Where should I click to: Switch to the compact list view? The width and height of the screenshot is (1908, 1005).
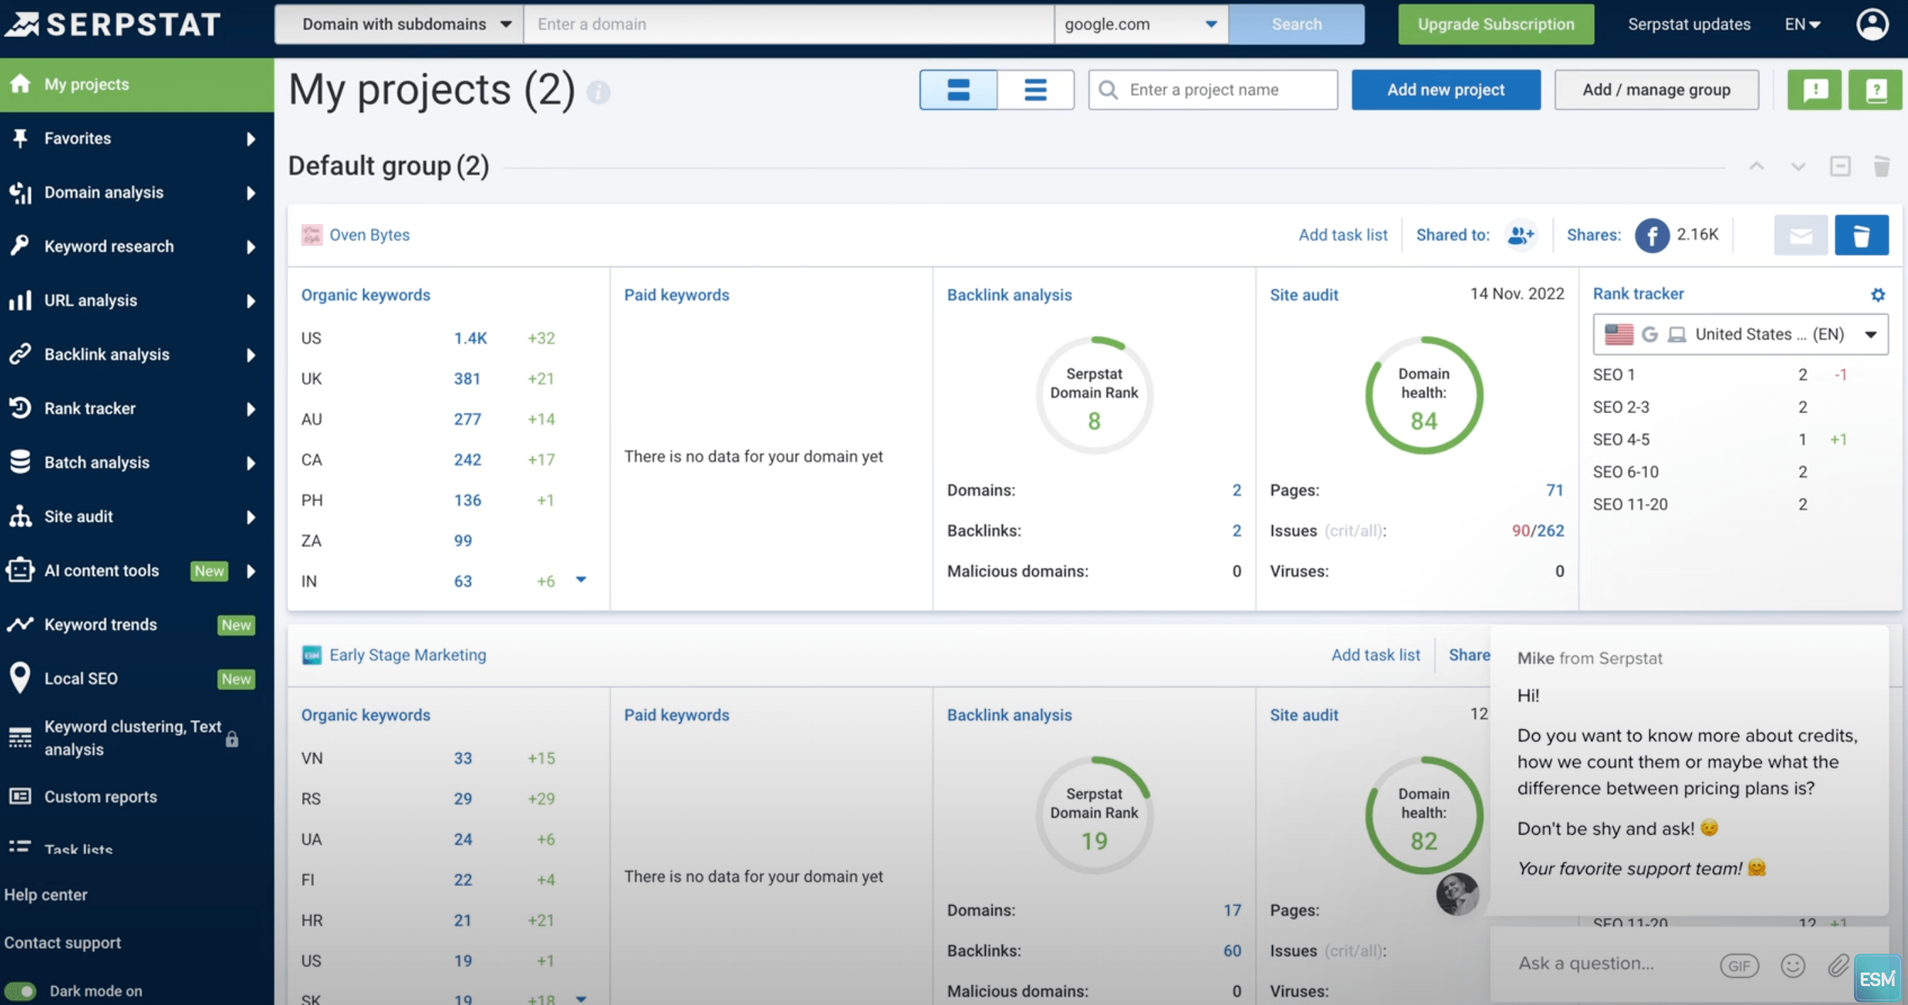[1036, 90]
